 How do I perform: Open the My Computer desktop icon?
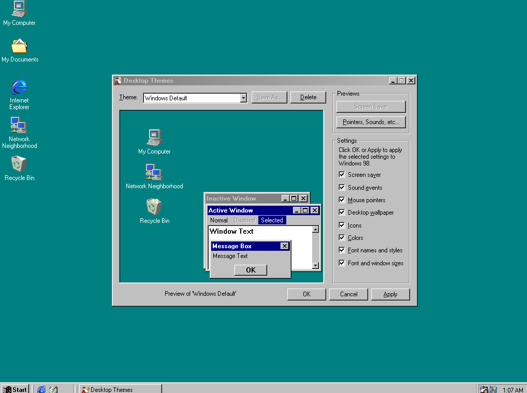(x=19, y=9)
